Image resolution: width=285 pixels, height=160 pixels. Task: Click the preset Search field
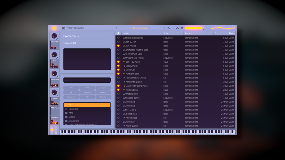click(x=87, y=80)
